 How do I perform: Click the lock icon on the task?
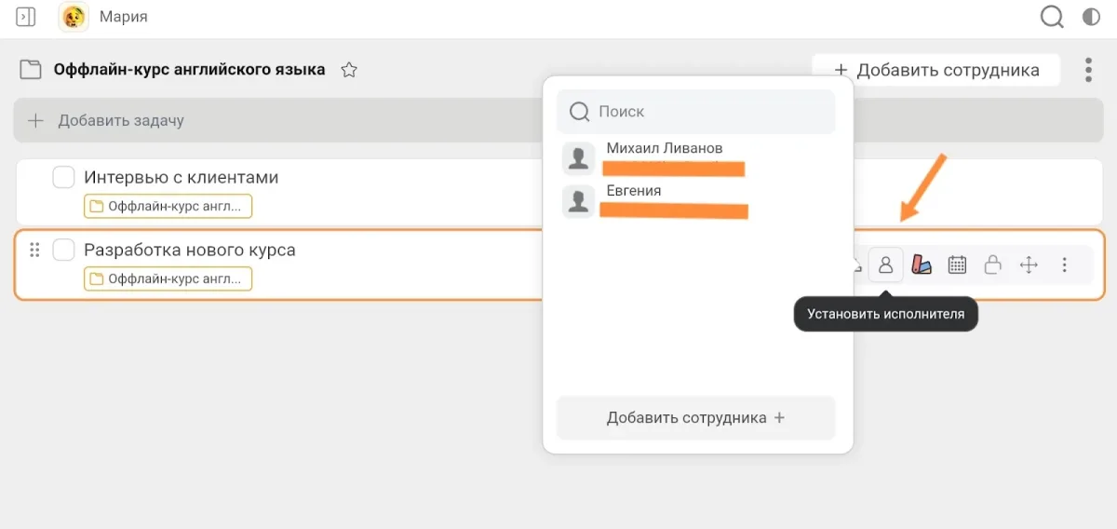tap(992, 265)
